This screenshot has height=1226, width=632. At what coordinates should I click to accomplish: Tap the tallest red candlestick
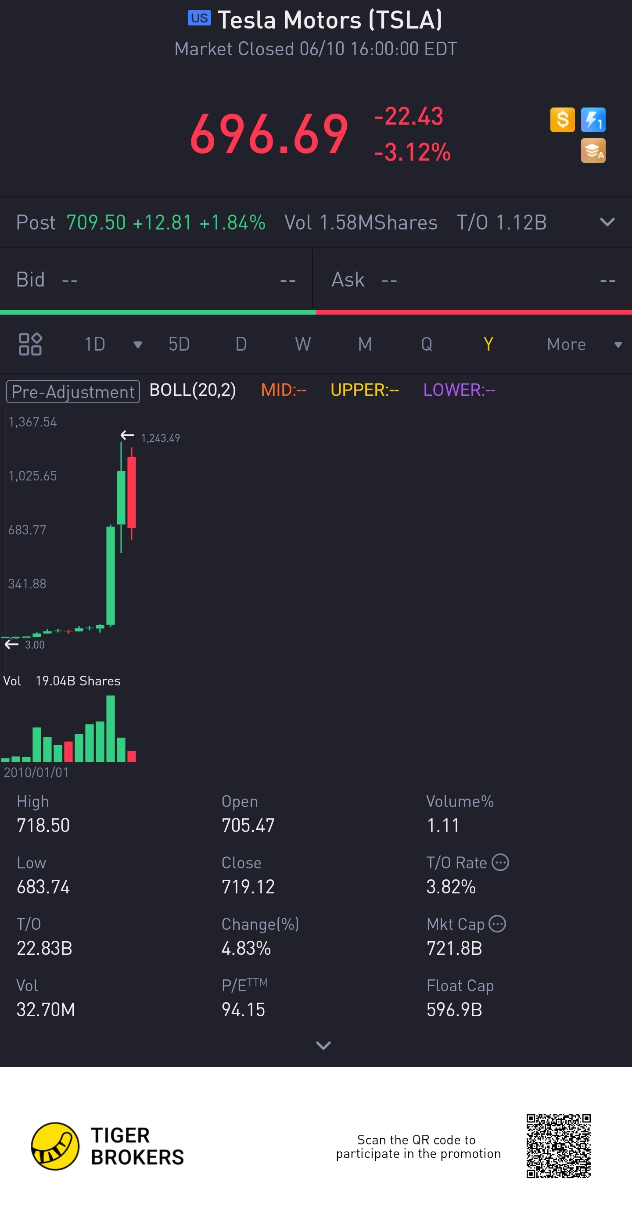[132, 493]
